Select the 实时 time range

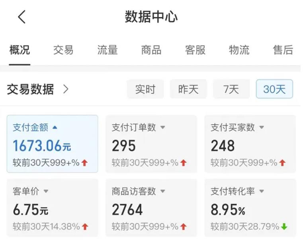pyautogui.click(x=145, y=89)
